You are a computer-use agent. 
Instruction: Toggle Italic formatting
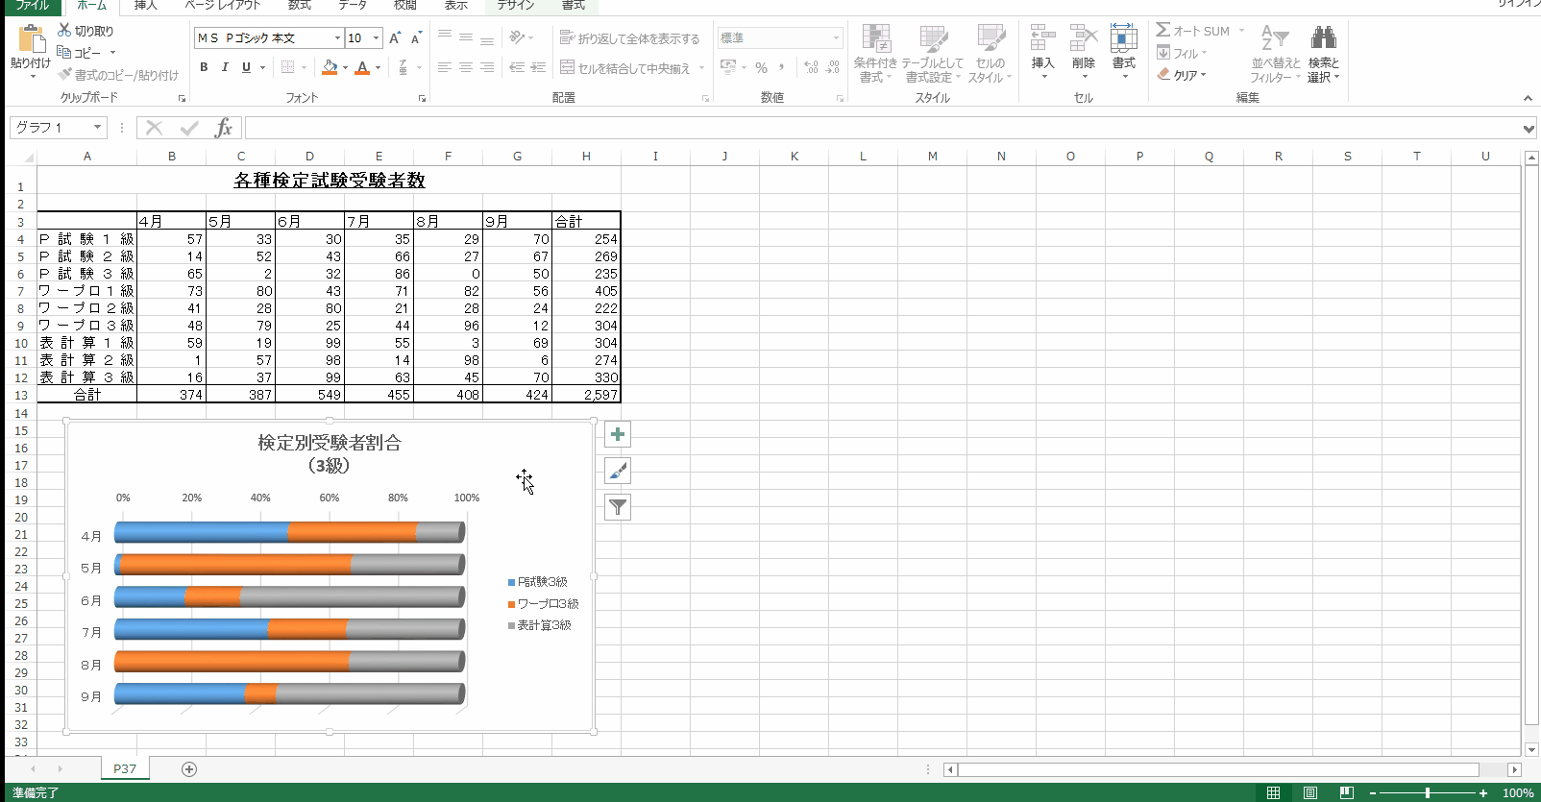tap(225, 67)
